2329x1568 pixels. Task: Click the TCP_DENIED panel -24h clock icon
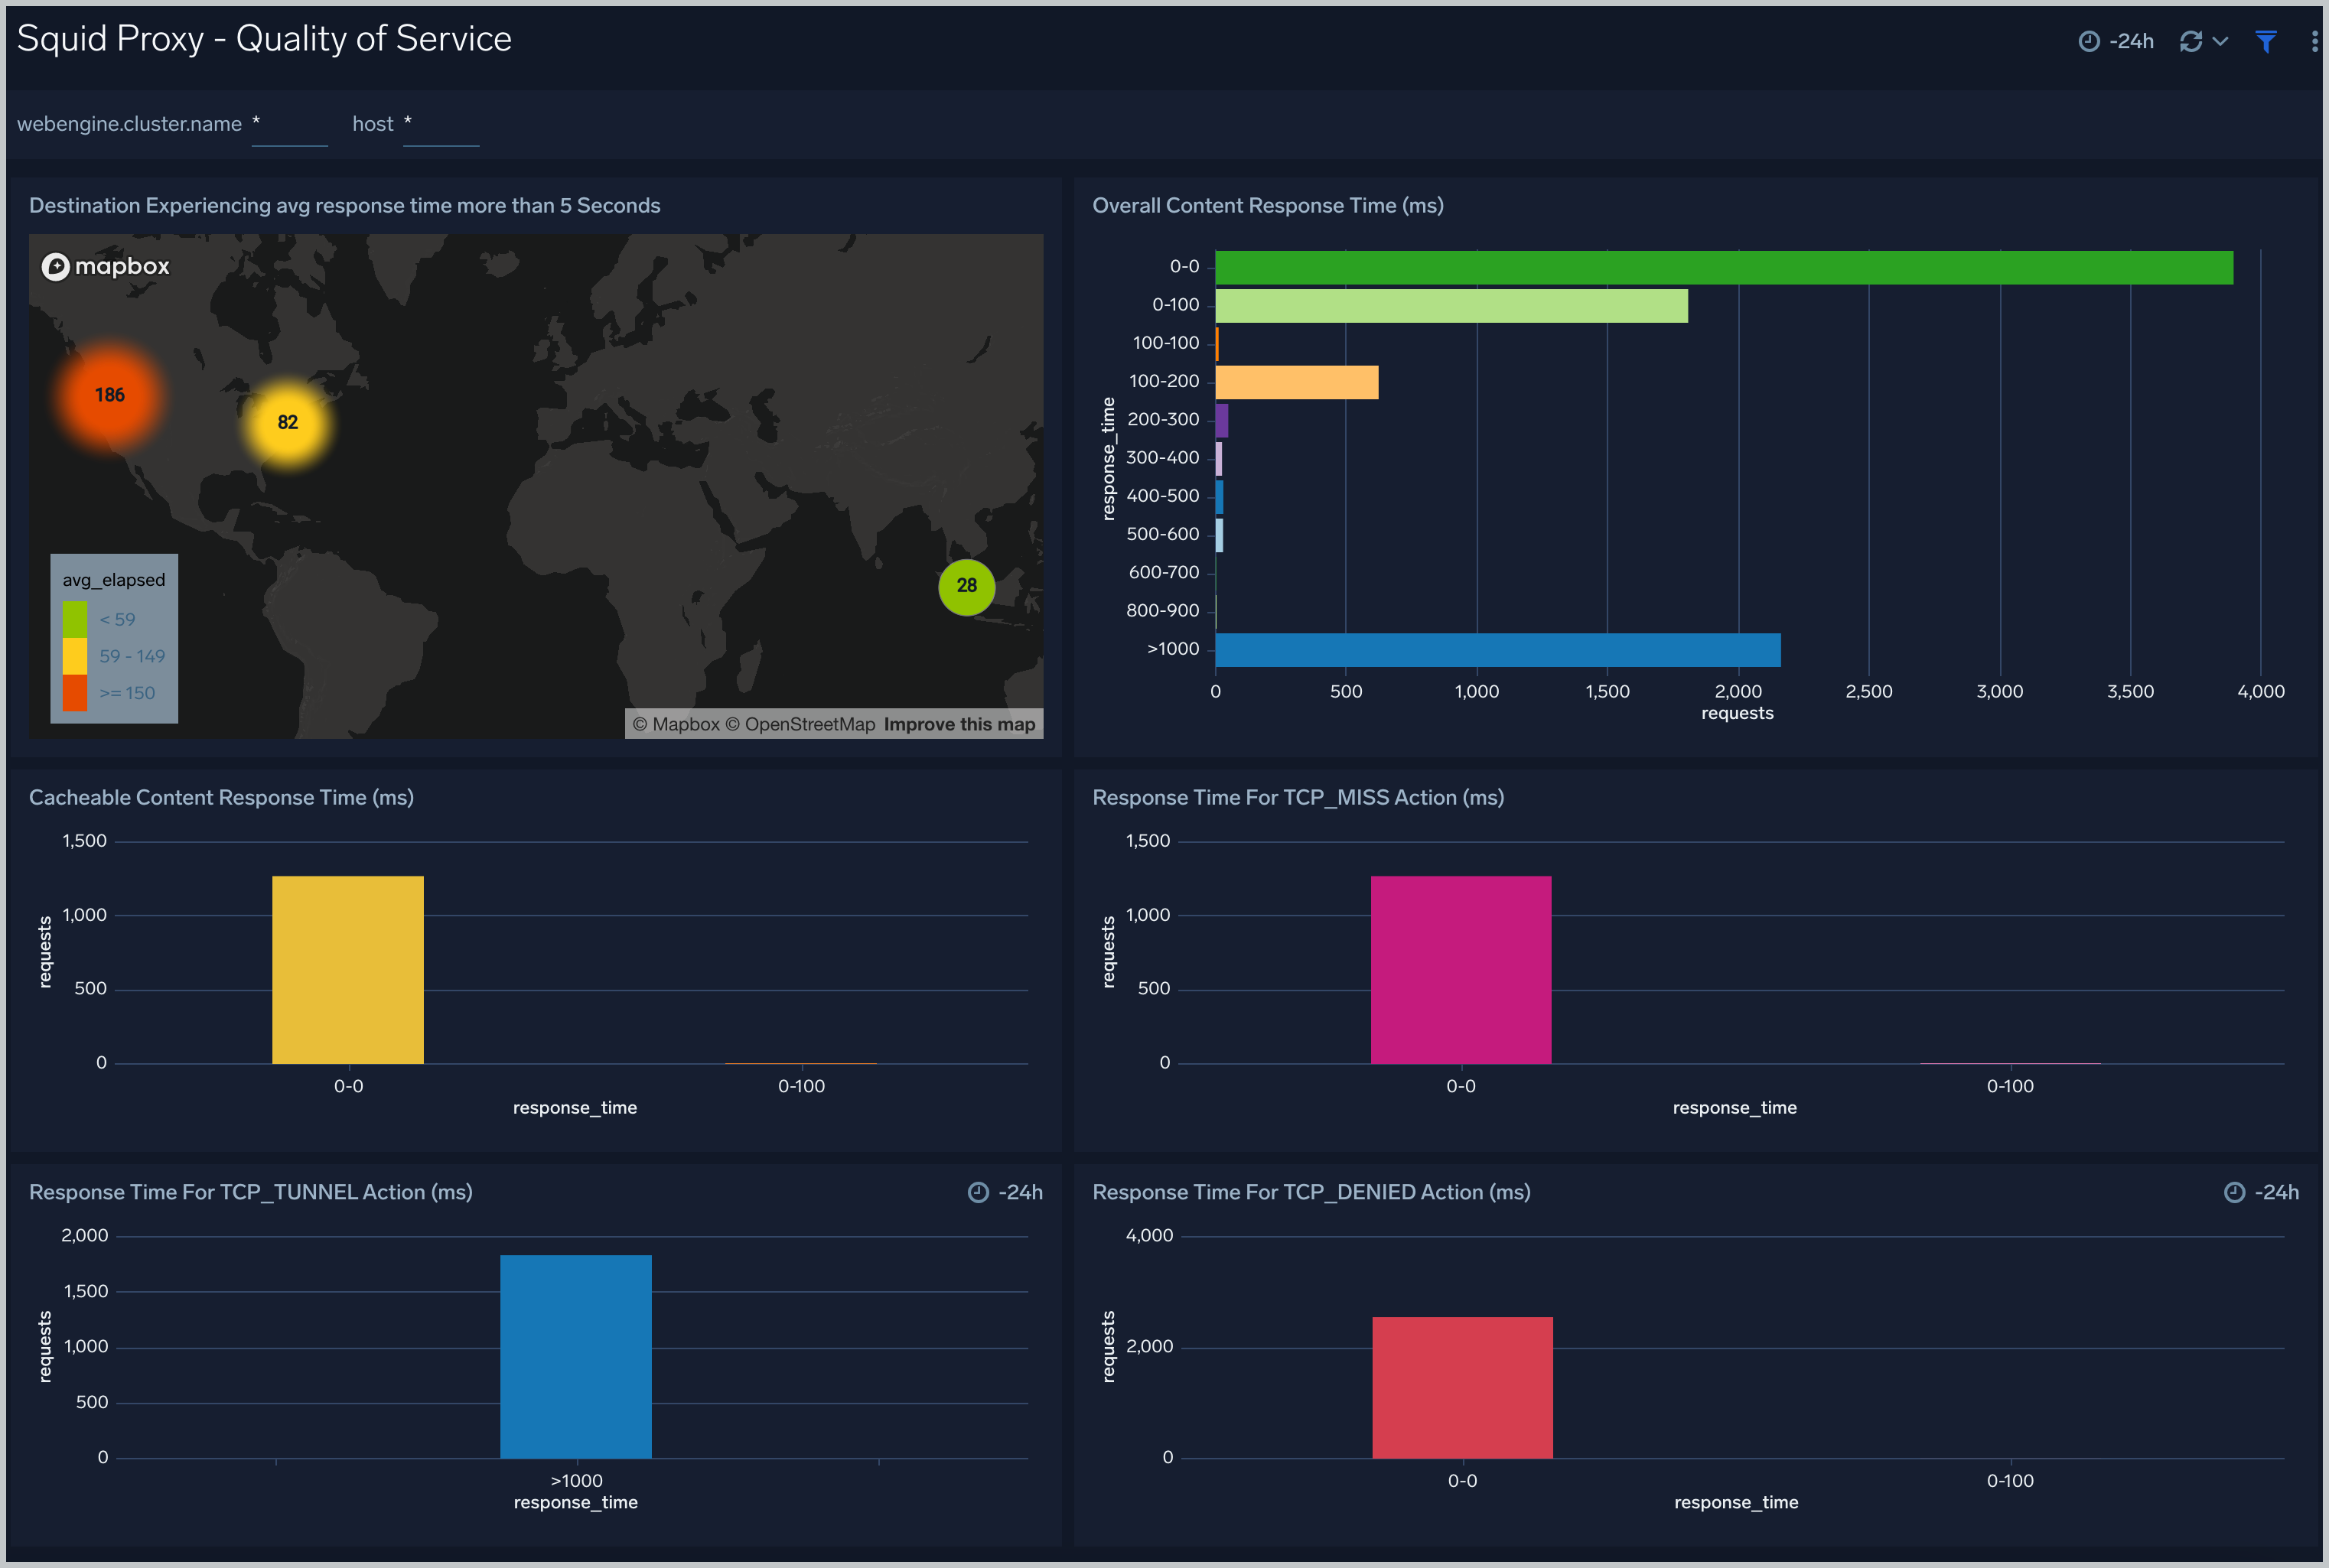2234,1192
